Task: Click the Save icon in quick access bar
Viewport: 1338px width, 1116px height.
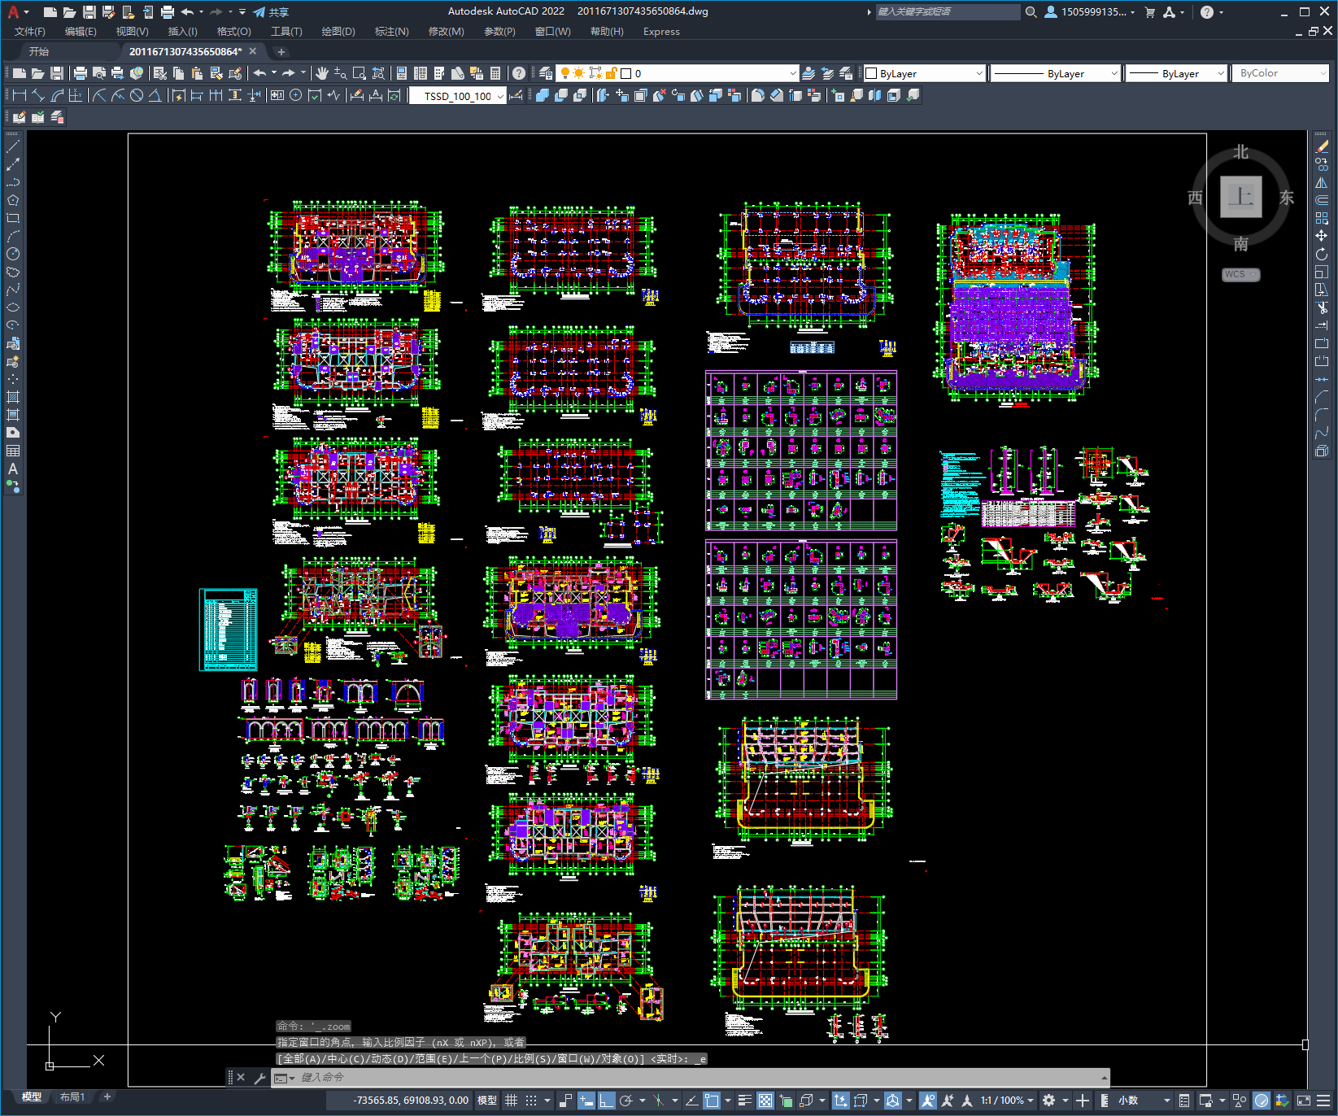Action: pos(89,11)
